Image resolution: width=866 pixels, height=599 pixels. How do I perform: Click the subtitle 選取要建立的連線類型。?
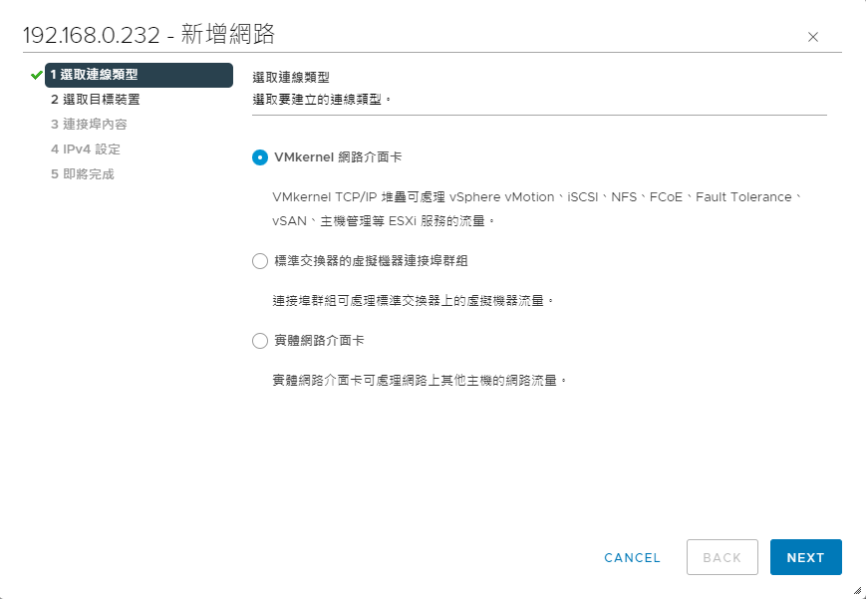coord(322,100)
